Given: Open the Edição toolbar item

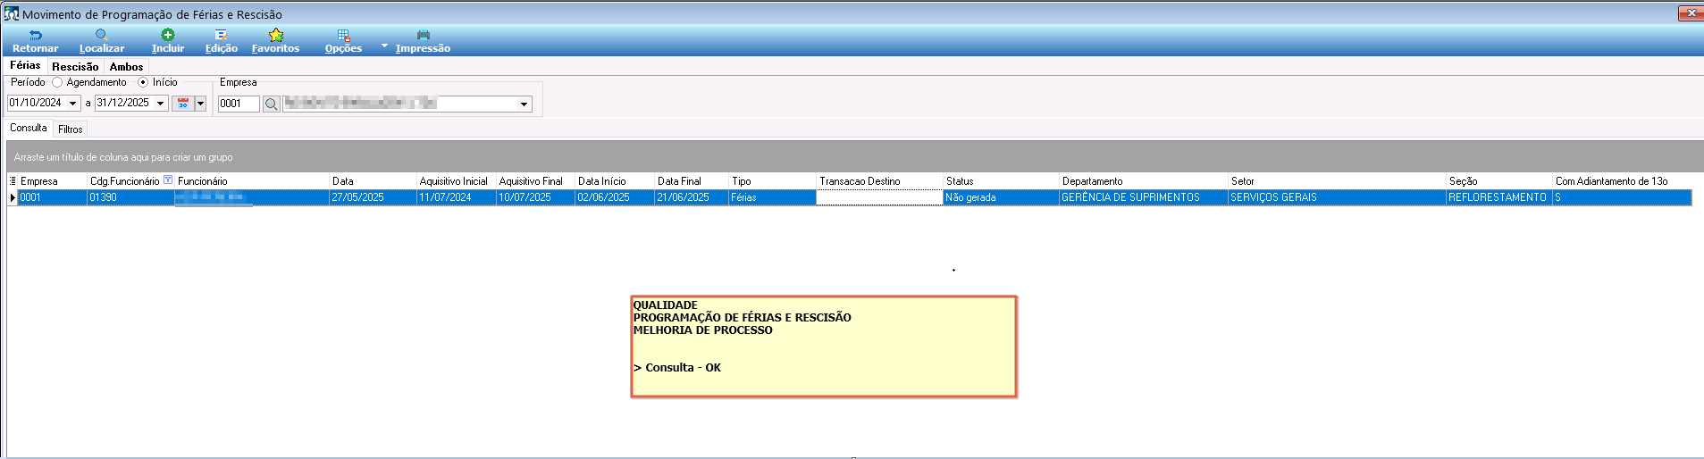Looking at the screenshot, I should [x=221, y=40].
